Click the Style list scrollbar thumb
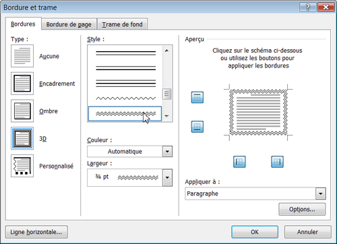Viewport: 337px width, 244px height. click(166, 94)
